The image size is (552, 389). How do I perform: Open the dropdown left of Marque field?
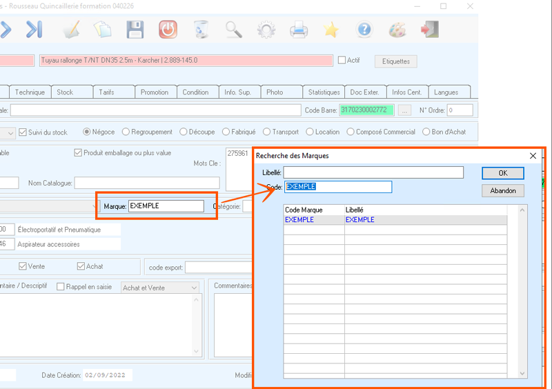click(95, 206)
